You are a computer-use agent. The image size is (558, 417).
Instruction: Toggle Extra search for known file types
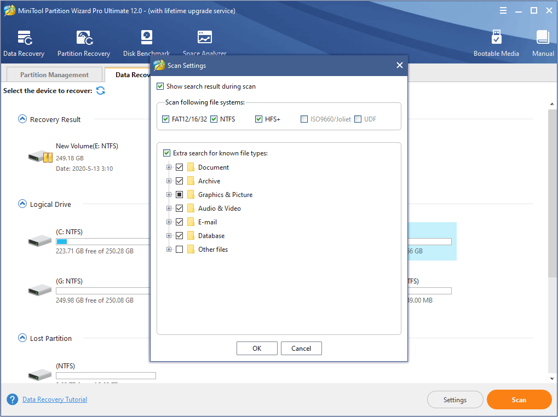[166, 153]
